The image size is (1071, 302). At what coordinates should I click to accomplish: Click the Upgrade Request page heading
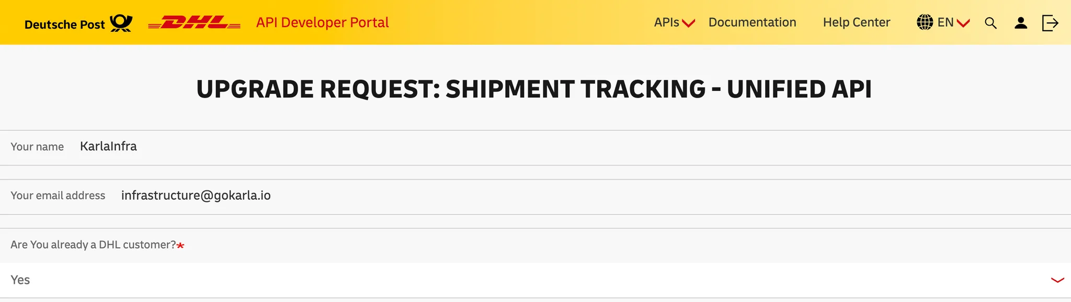(534, 89)
